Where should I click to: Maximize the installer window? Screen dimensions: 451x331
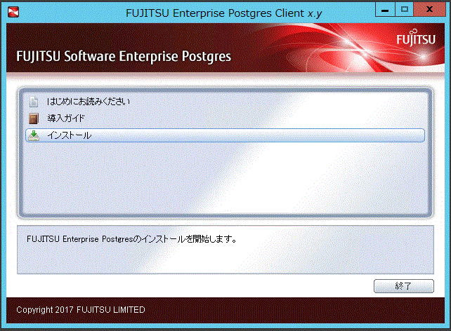pos(404,10)
